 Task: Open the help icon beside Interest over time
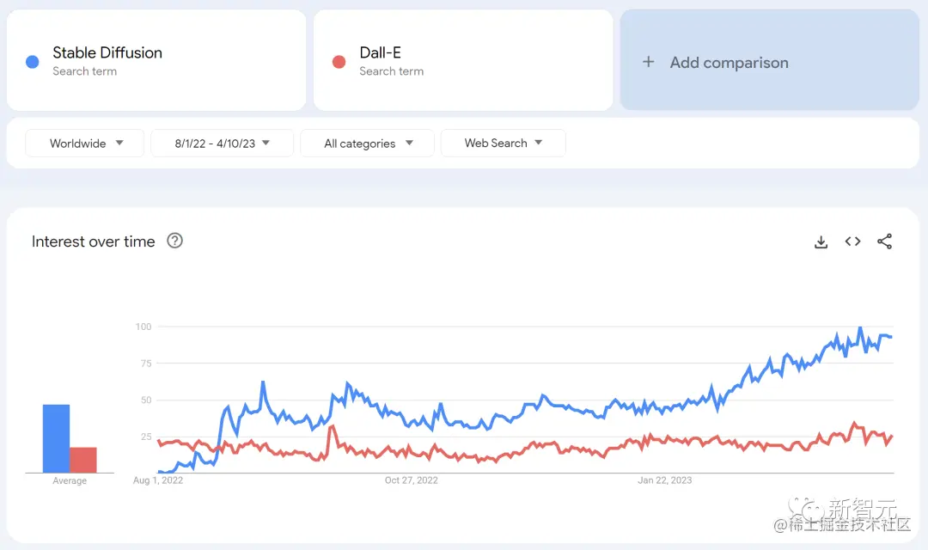click(x=174, y=241)
